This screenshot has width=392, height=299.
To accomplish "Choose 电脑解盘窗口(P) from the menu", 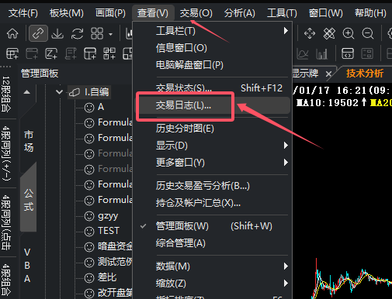I will coord(189,65).
